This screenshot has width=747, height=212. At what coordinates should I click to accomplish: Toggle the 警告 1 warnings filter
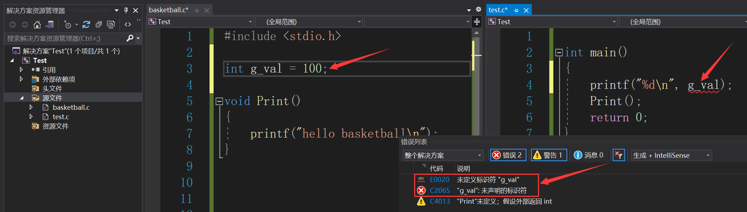(549, 155)
